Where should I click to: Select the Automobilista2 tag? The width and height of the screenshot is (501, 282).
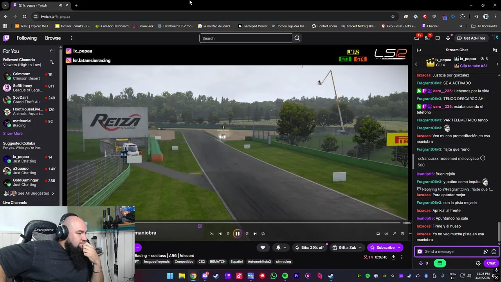pyautogui.click(x=259, y=262)
